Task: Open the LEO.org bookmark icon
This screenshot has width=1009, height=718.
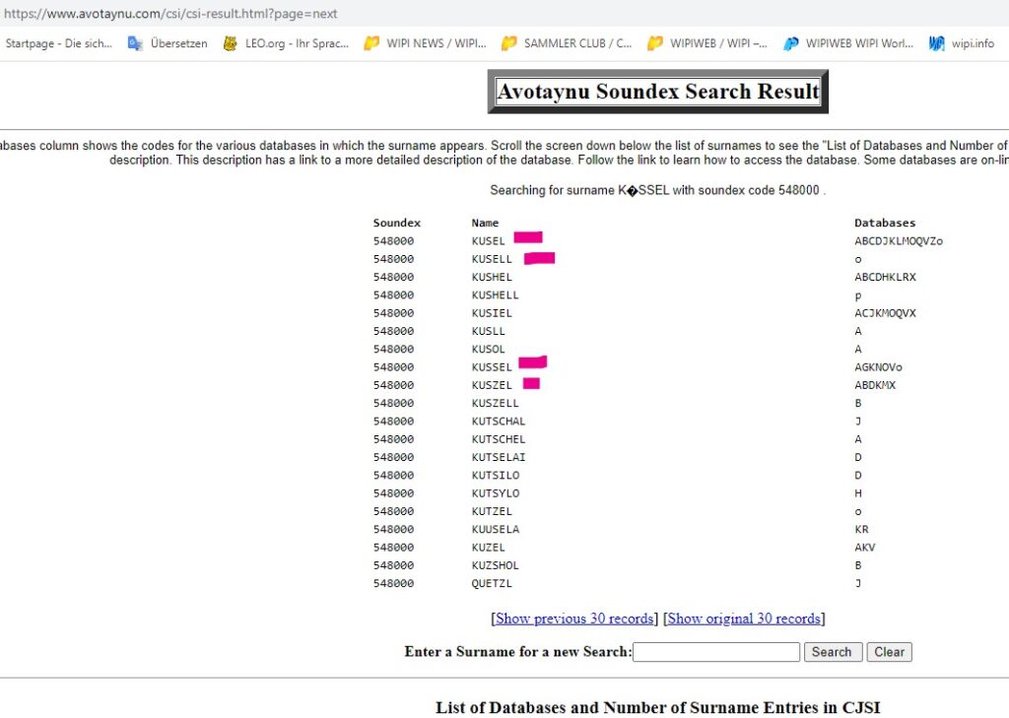Action: (x=231, y=43)
